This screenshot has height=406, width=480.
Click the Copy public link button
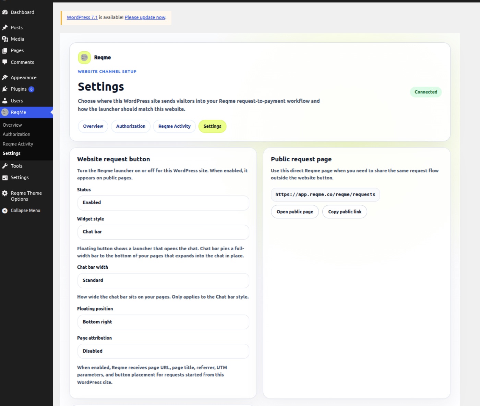coord(345,212)
